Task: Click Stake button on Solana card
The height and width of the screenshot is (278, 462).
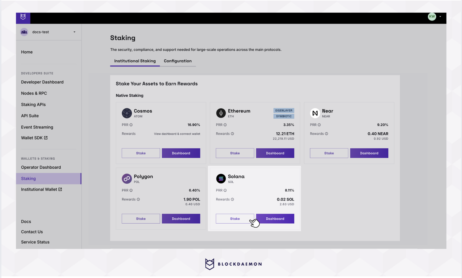Action: point(235,219)
